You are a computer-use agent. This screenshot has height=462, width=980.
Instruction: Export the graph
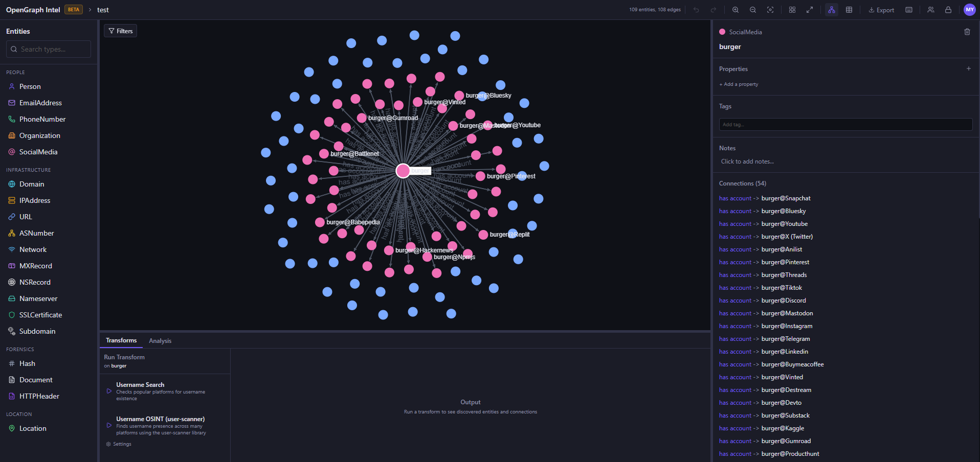point(881,10)
